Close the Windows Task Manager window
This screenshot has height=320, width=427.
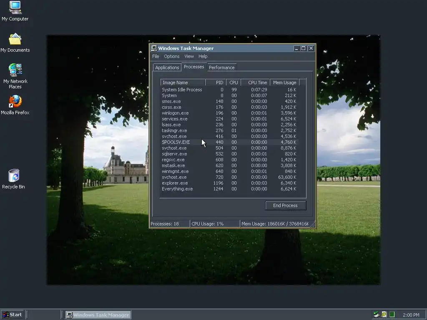click(x=311, y=48)
